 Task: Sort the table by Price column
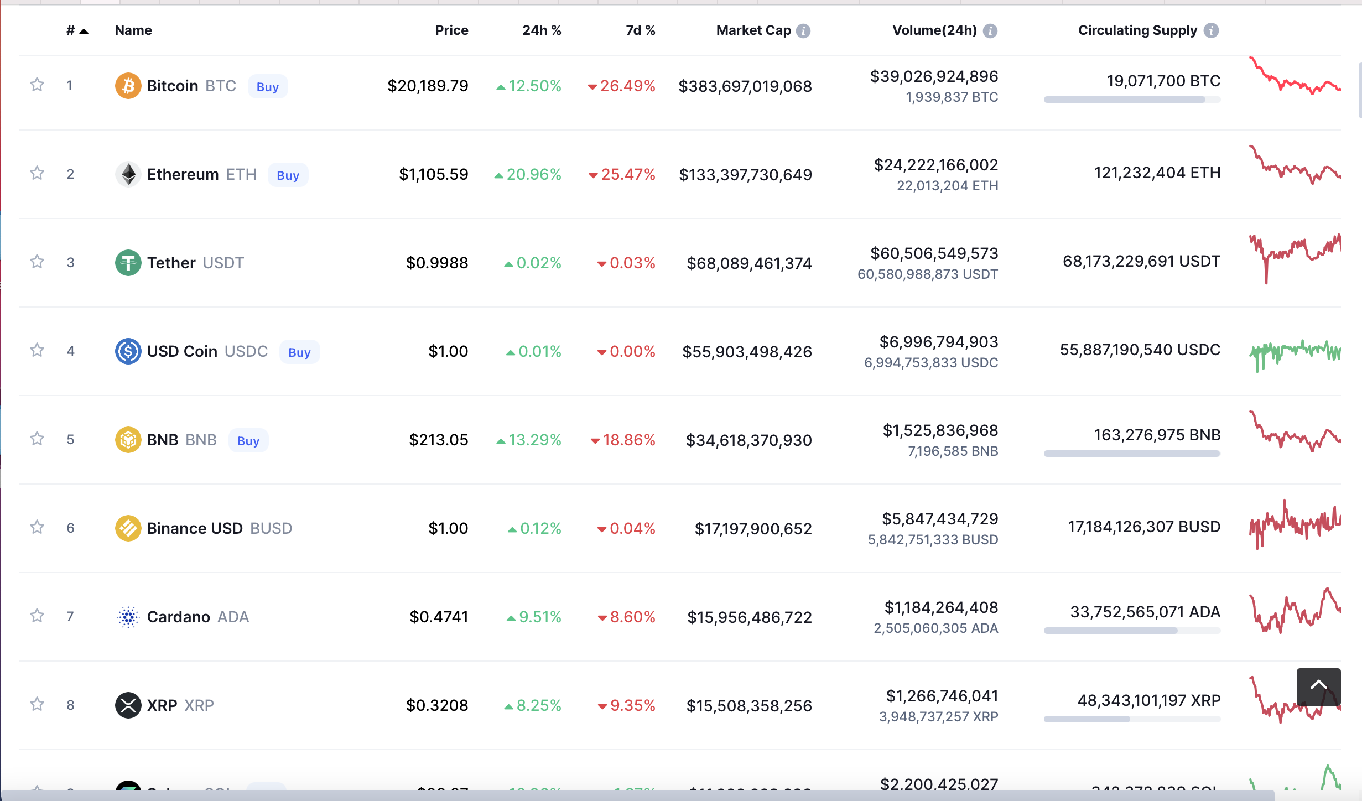pos(451,30)
